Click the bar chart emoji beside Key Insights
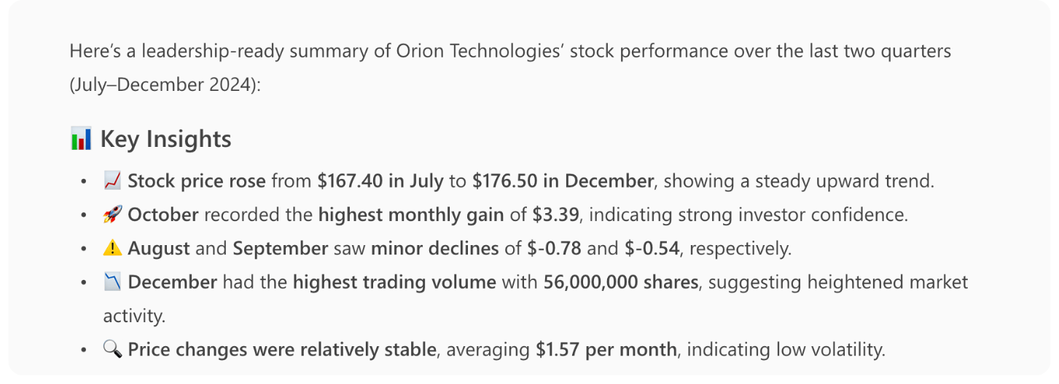The image size is (1059, 384). click(81, 139)
